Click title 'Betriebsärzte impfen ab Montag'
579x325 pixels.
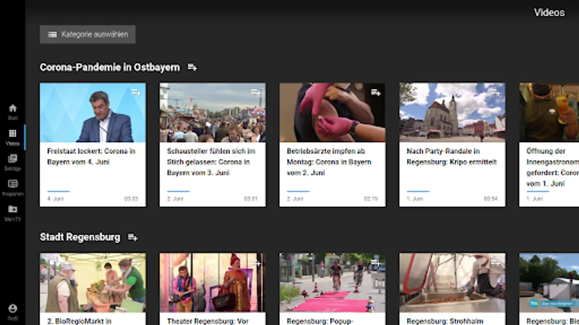pyautogui.click(x=329, y=162)
